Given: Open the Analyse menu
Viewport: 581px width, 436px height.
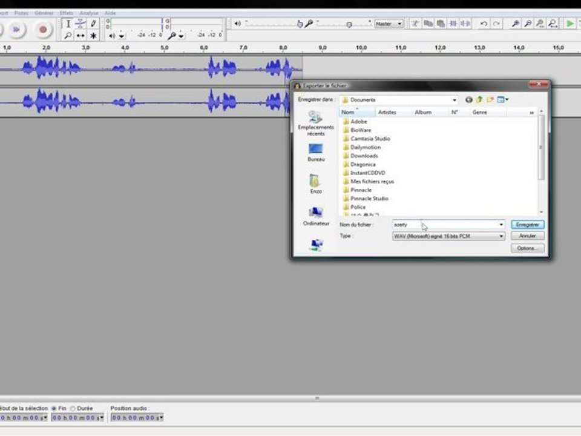Looking at the screenshot, I should (x=89, y=13).
